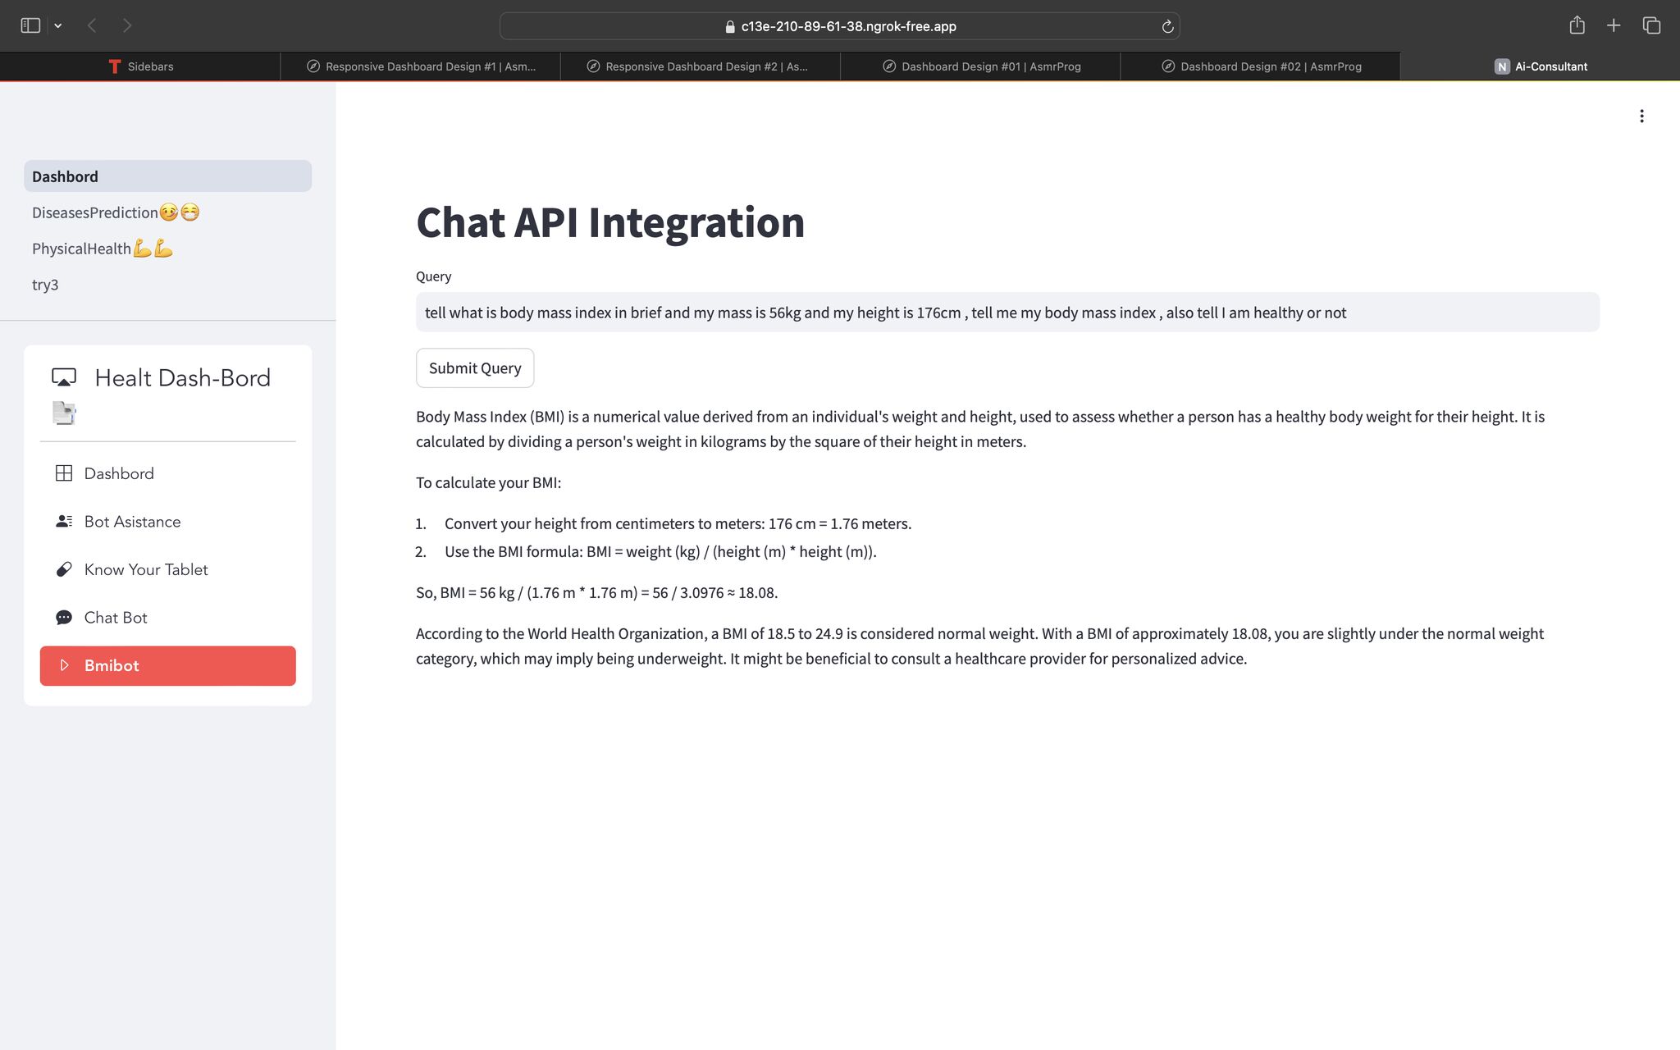Click the Safari share icon

(x=1576, y=25)
